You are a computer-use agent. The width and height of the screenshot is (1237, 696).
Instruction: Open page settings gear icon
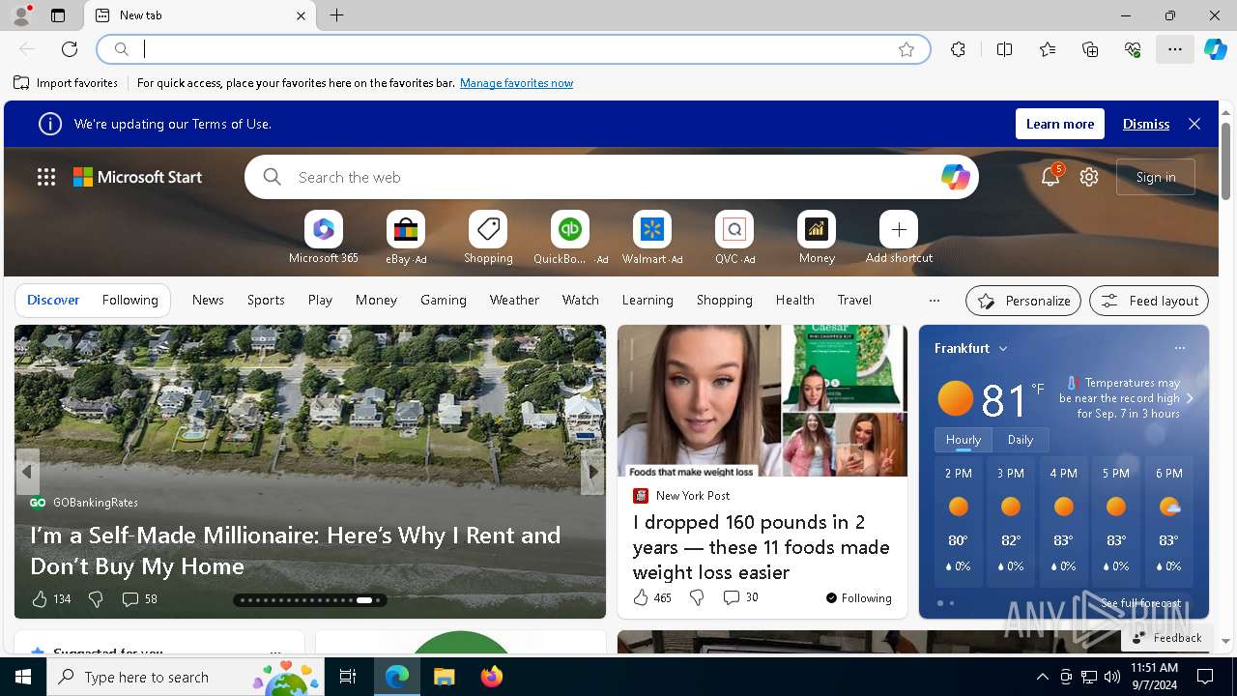pyautogui.click(x=1089, y=177)
